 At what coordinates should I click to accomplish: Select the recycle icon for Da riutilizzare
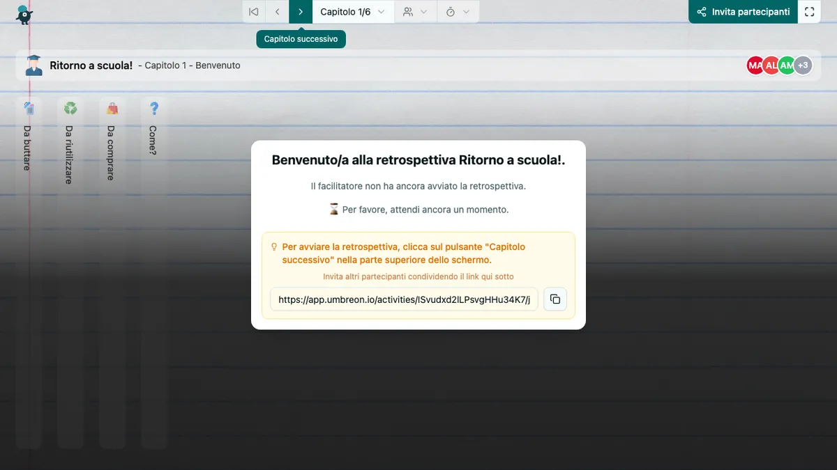[70, 108]
